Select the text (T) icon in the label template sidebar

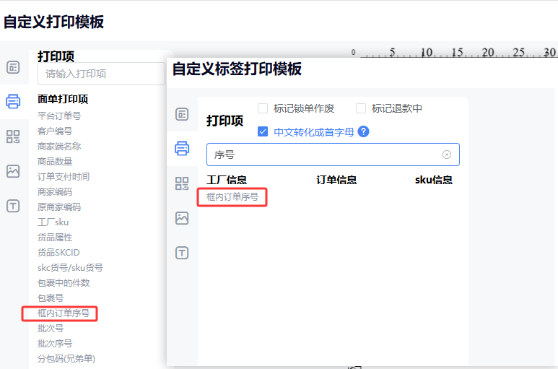(182, 253)
